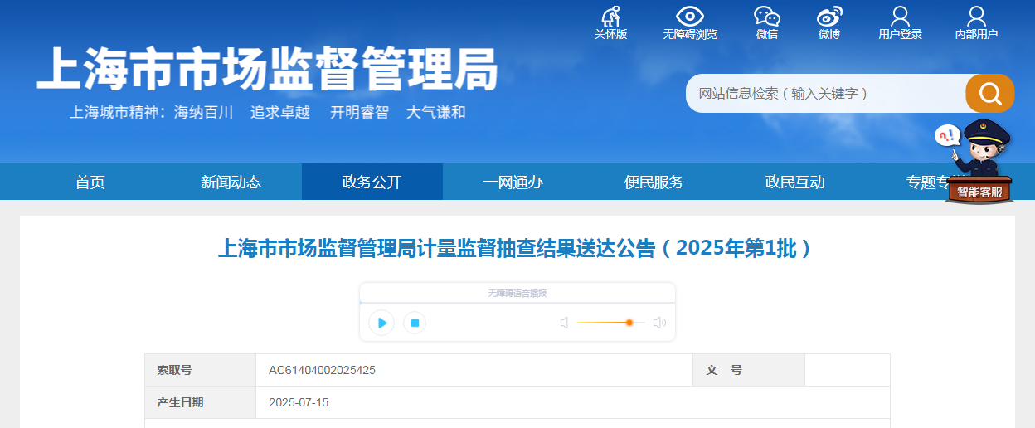This screenshot has width=1035, height=428.
Task: Go to the 首页 navigation tab
Action: point(90,182)
